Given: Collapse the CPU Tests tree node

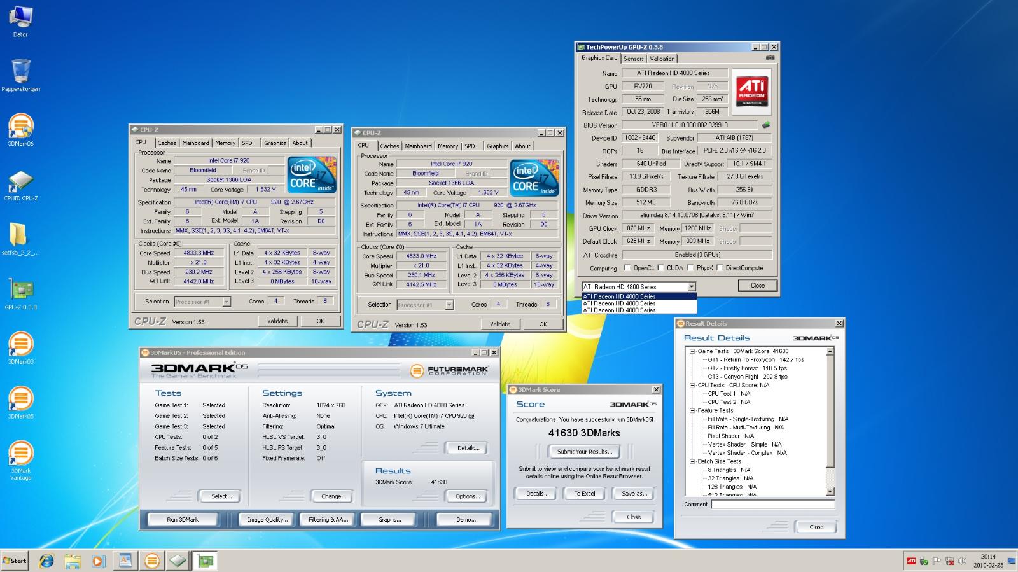Looking at the screenshot, I should tap(692, 385).
